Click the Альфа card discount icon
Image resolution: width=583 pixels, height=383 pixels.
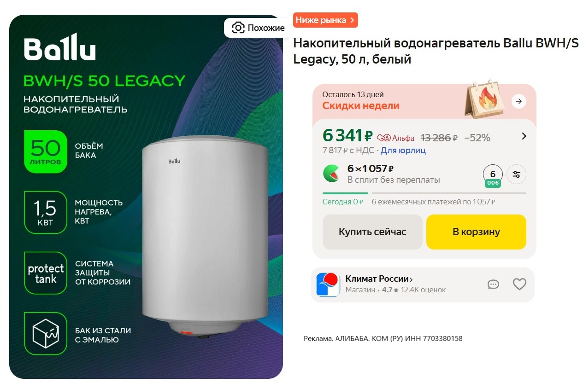click(383, 138)
